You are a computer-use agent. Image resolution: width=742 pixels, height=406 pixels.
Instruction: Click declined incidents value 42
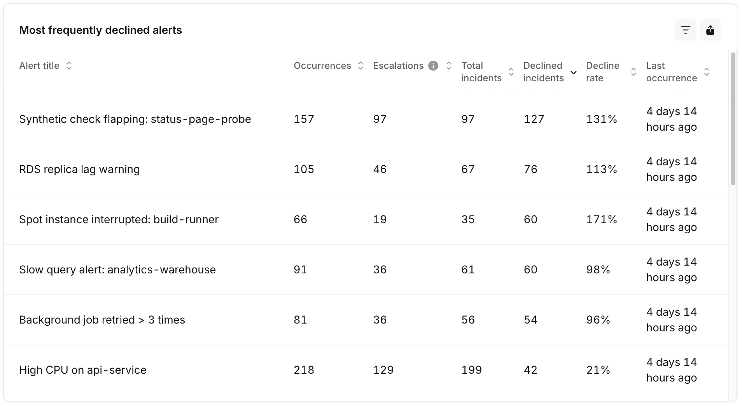tap(530, 370)
